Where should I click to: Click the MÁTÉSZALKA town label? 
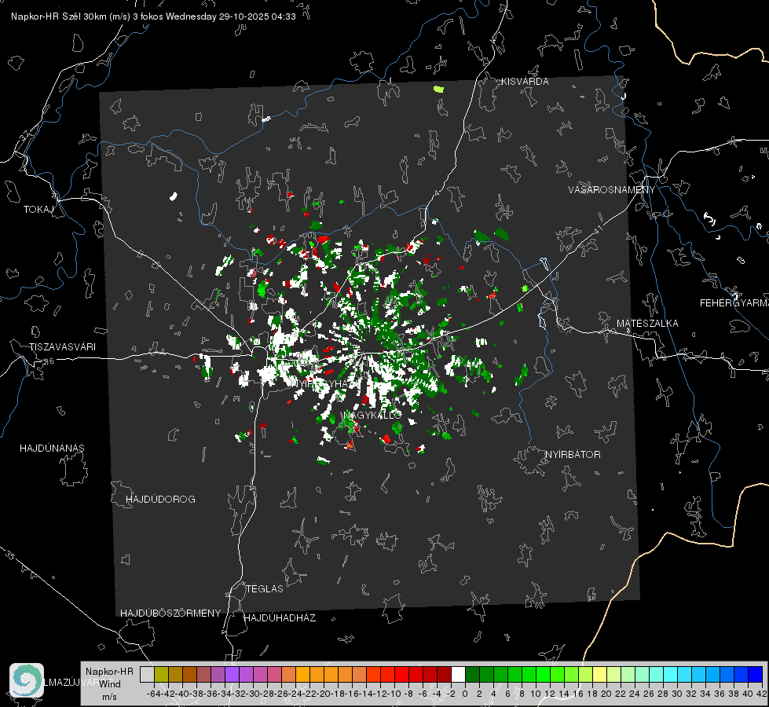coord(647,324)
